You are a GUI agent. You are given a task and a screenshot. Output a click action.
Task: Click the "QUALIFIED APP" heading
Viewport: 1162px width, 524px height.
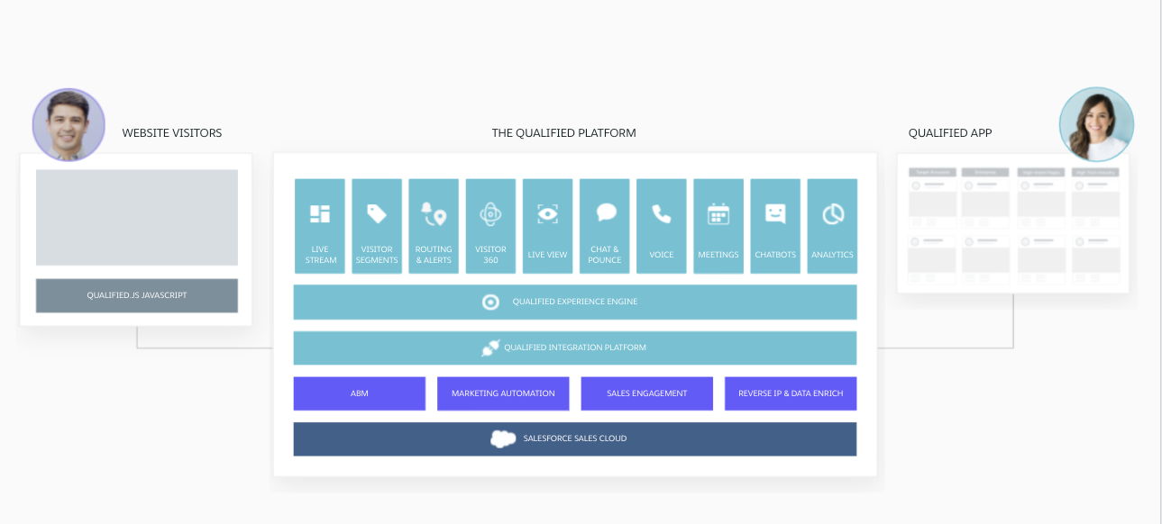[x=950, y=133]
